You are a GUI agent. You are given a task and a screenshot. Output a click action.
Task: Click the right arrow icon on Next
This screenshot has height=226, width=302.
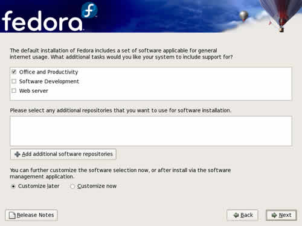(274, 215)
